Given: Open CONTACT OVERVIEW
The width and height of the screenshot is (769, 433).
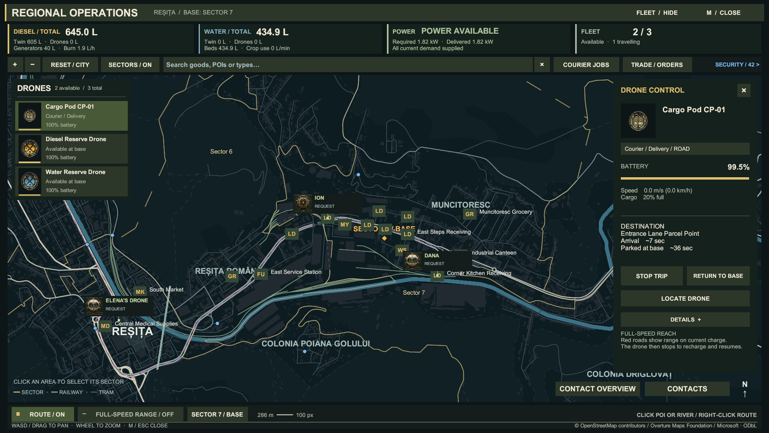Looking at the screenshot, I should coord(597,388).
